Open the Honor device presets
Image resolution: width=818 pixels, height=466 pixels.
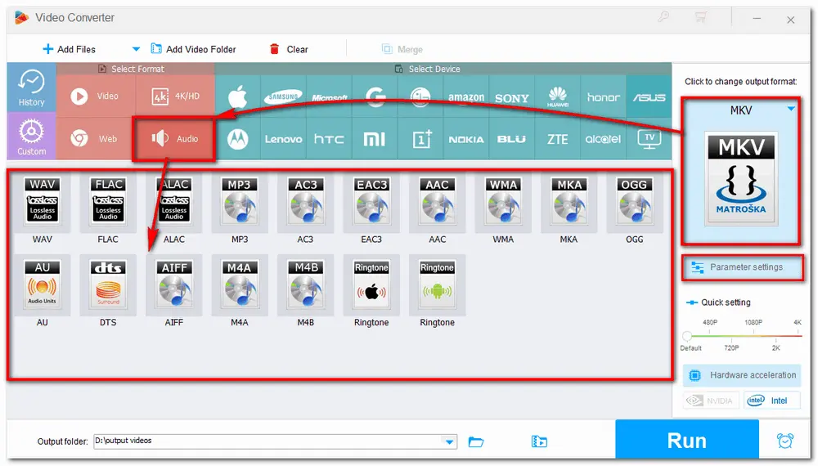coord(603,97)
